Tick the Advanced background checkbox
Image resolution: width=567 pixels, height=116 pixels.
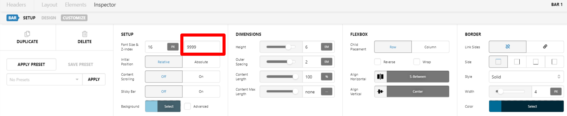point(187,106)
